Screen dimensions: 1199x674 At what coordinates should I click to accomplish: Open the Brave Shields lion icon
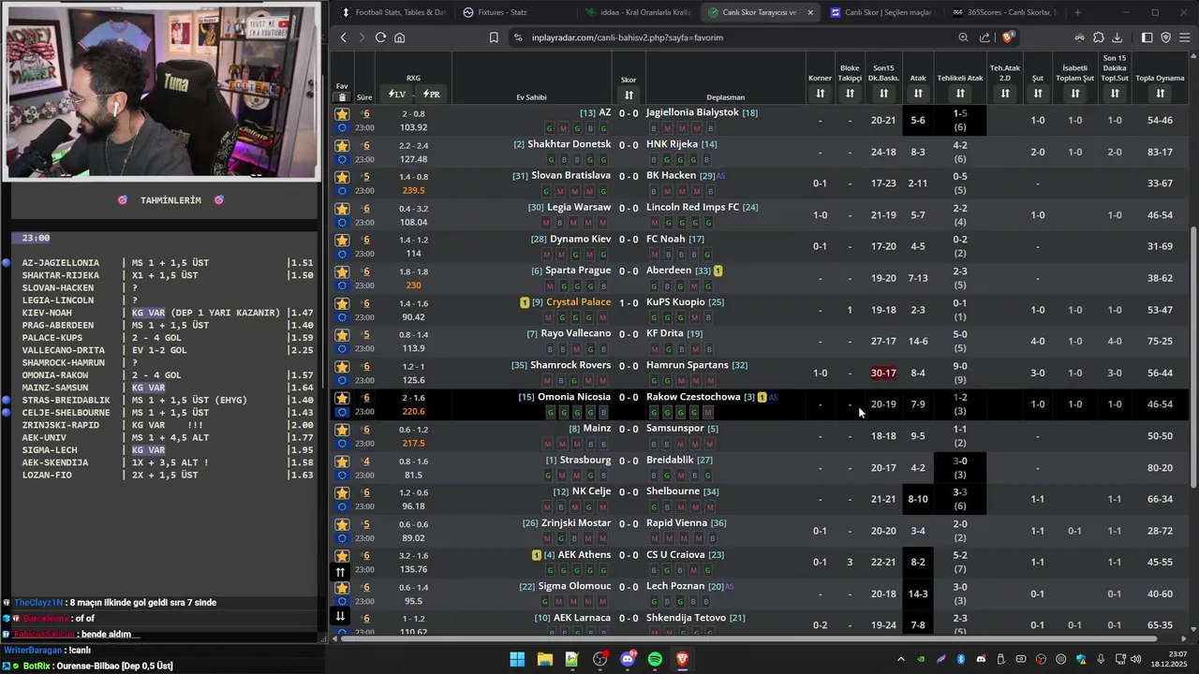click(x=1008, y=37)
